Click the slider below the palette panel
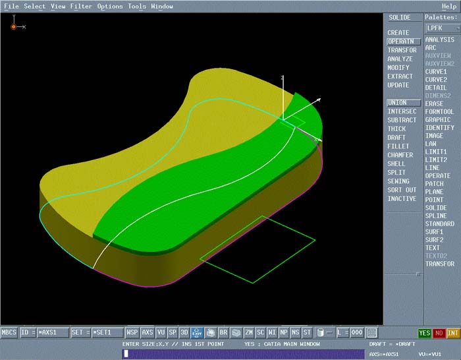Screen dimensions: 461x360 417,273
